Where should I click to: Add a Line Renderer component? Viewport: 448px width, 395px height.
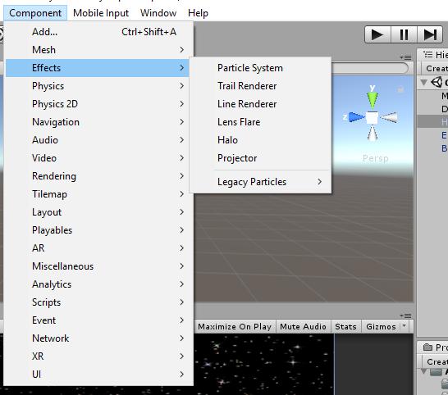coord(261,104)
